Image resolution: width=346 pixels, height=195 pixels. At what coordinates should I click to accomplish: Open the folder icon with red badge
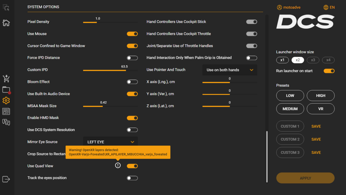tap(6, 90)
